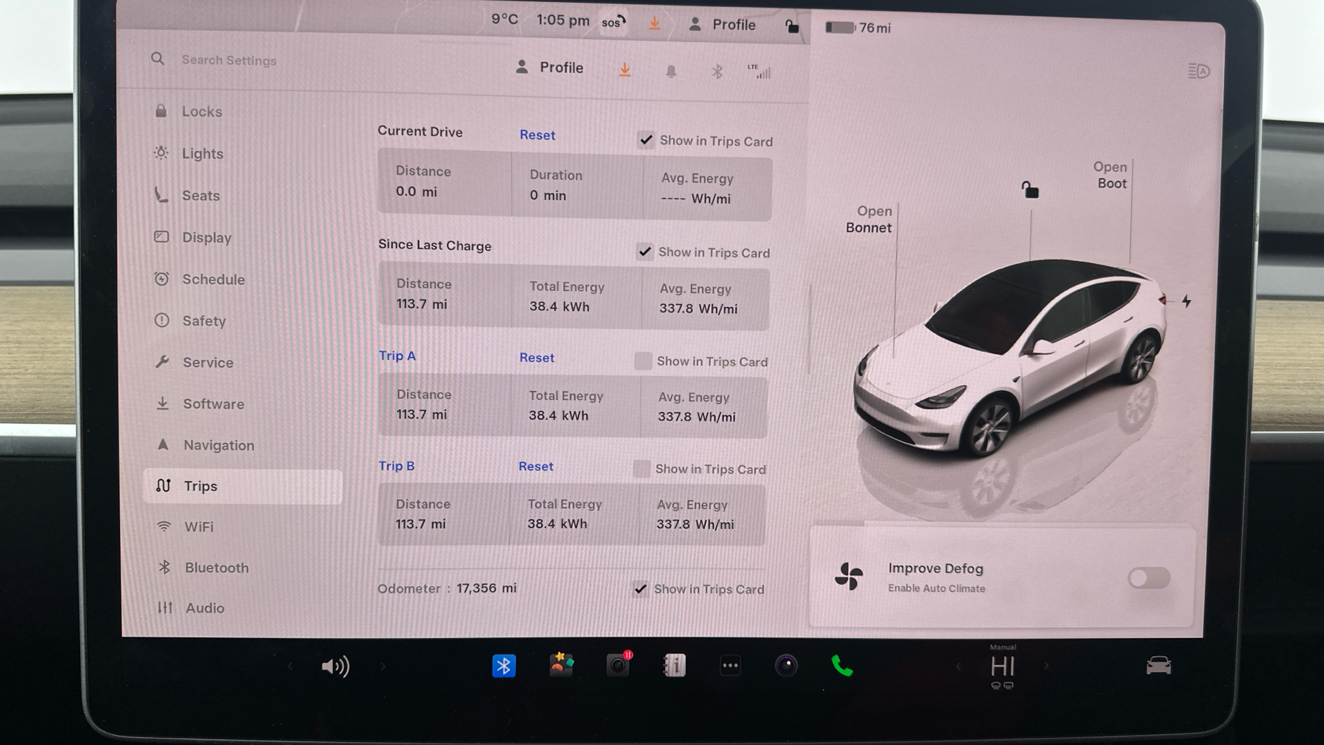Raise temperature with the right chevron
This screenshot has width=1324, height=745.
click(x=1046, y=666)
